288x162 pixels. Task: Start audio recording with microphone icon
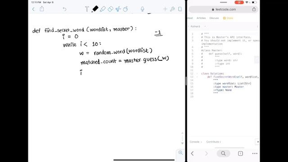point(142,9)
